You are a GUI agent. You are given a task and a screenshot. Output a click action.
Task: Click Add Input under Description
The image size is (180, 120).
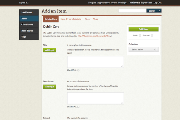click(49, 87)
